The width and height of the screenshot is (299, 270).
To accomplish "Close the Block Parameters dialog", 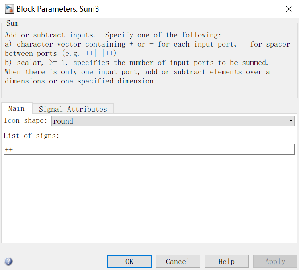I will point(289,9).
